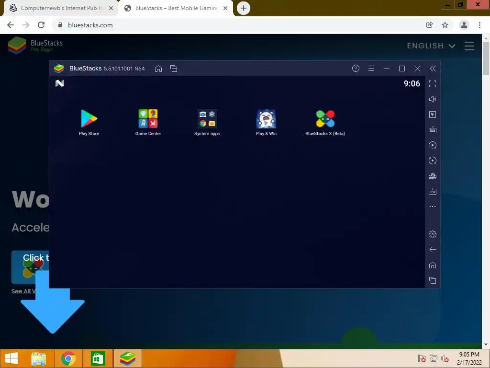Close the Computernewb's Internet Pub tab

[x=111, y=8]
